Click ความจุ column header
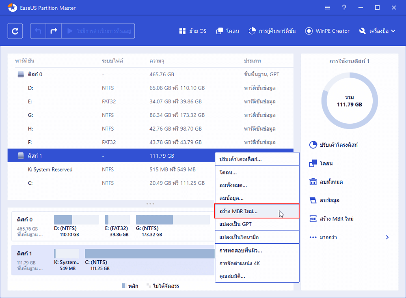Screen dimensions: 406x298 point(157,61)
